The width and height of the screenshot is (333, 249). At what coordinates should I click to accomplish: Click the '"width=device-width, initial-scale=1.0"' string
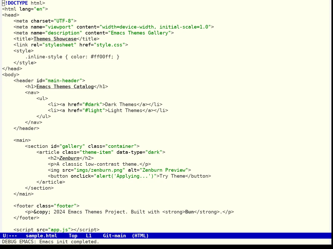[155, 27]
